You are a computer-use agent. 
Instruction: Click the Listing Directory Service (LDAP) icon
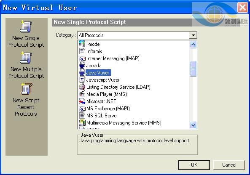[x=82, y=87]
